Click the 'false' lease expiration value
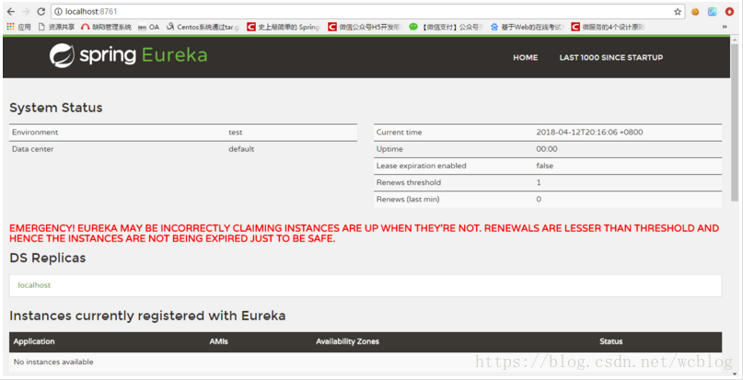743x380 pixels. pyautogui.click(x=544, y=166)
